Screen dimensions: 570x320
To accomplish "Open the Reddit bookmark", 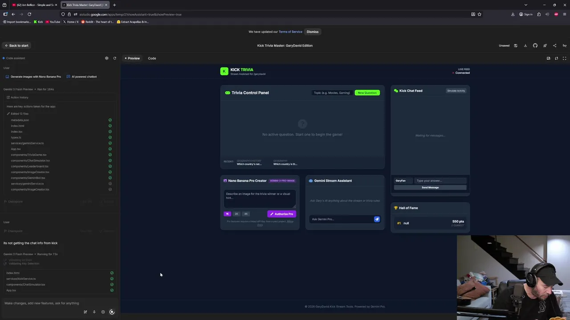I will tap(97, 22).
